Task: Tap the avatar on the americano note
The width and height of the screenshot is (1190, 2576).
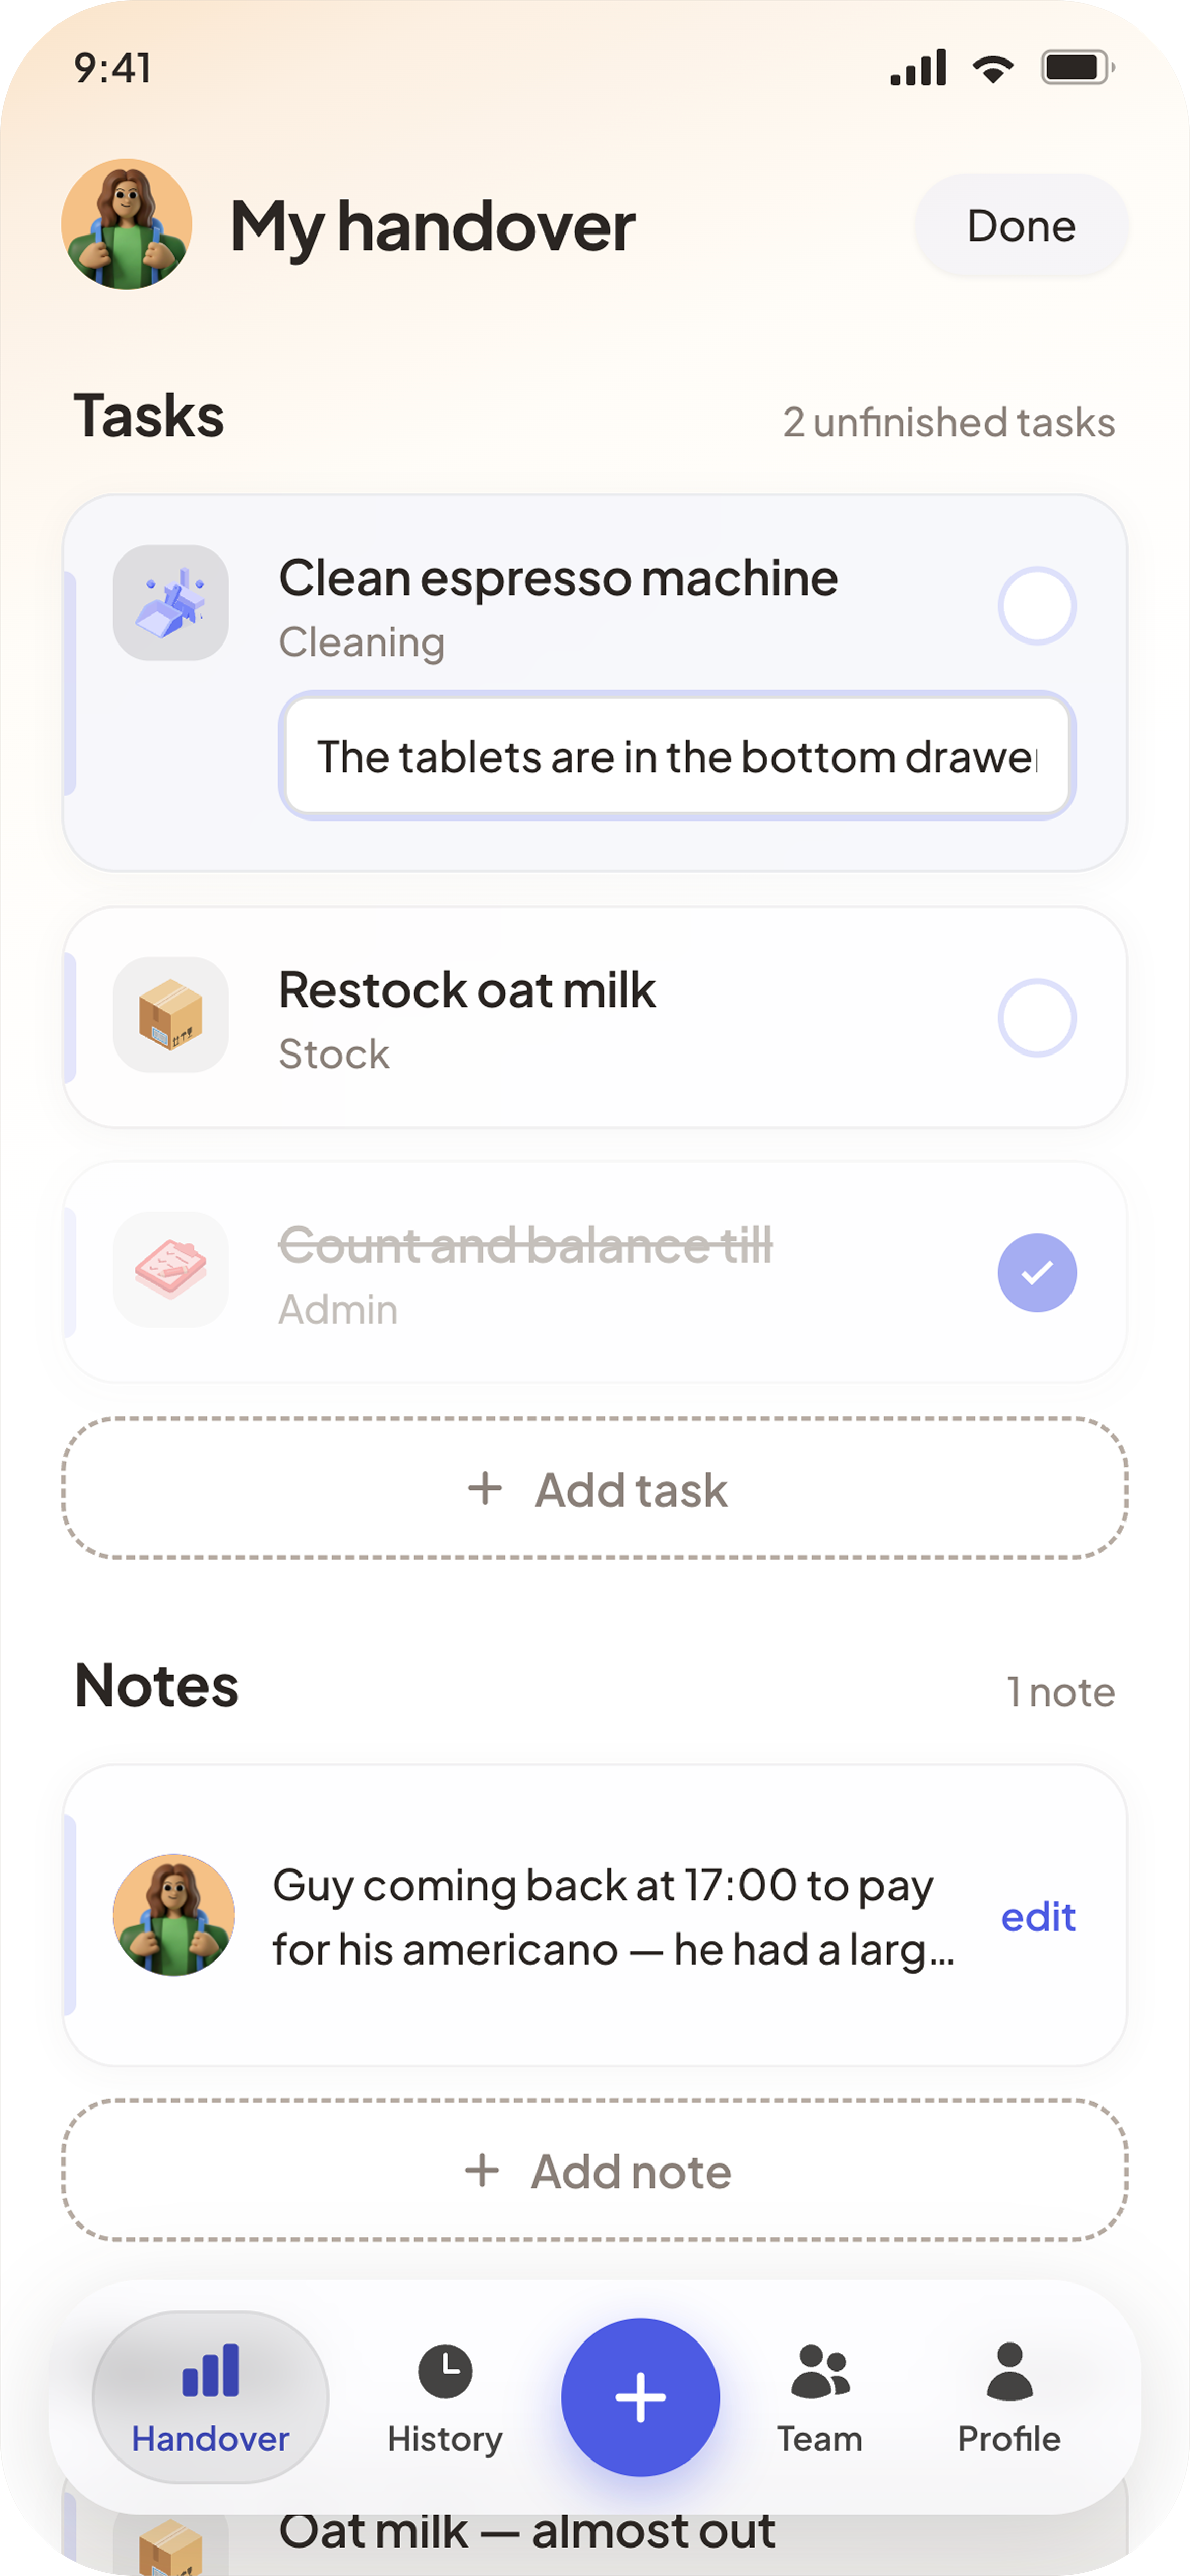Action: tap(174, 1914)
